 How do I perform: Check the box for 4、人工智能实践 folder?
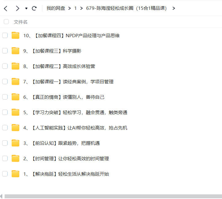(x=5, y=128)
